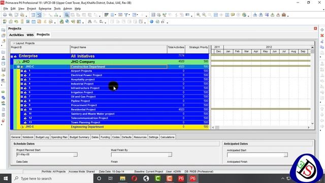Open the Opera browser from the taskbar
Screen dimensions: 325x183
pyautogui.click(x=134, y=178)
